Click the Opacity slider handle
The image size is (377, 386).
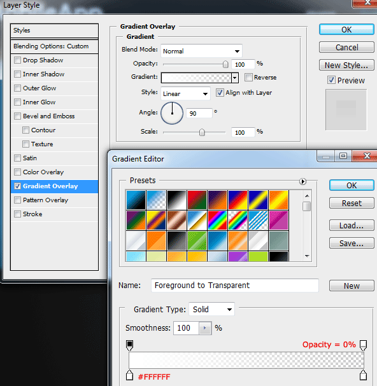click(225, 64)
